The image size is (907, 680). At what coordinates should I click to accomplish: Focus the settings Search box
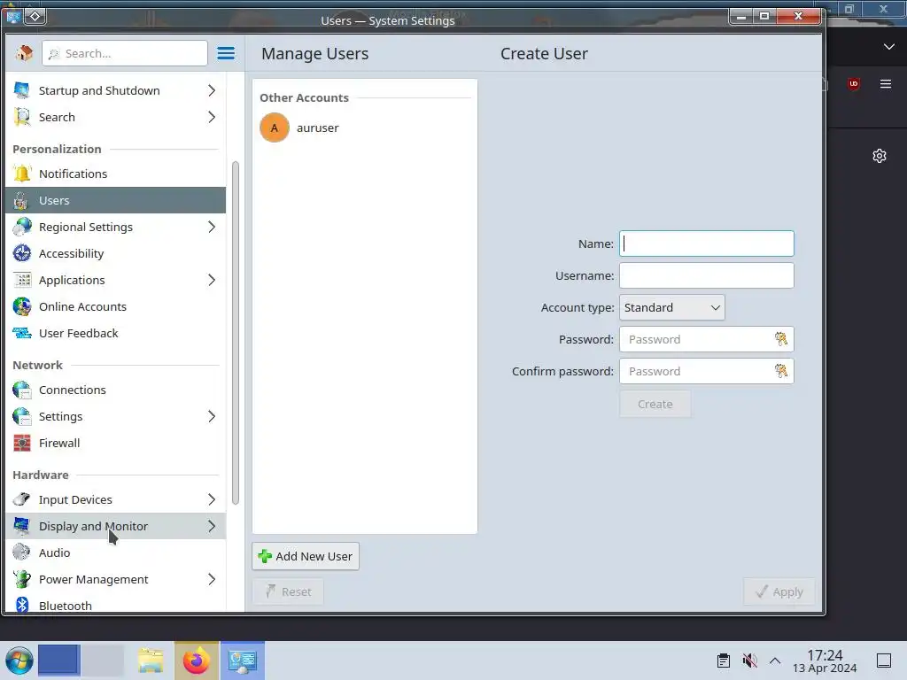click(125, 53)
